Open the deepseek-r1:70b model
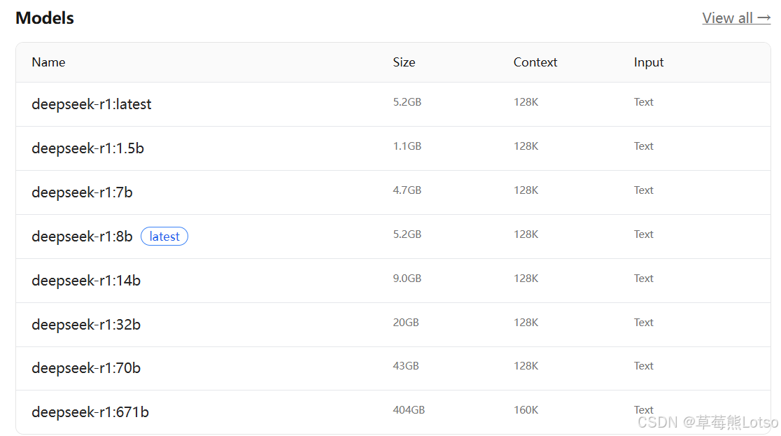This screenshot has width=781, height=436. click(x=86, y=367)
